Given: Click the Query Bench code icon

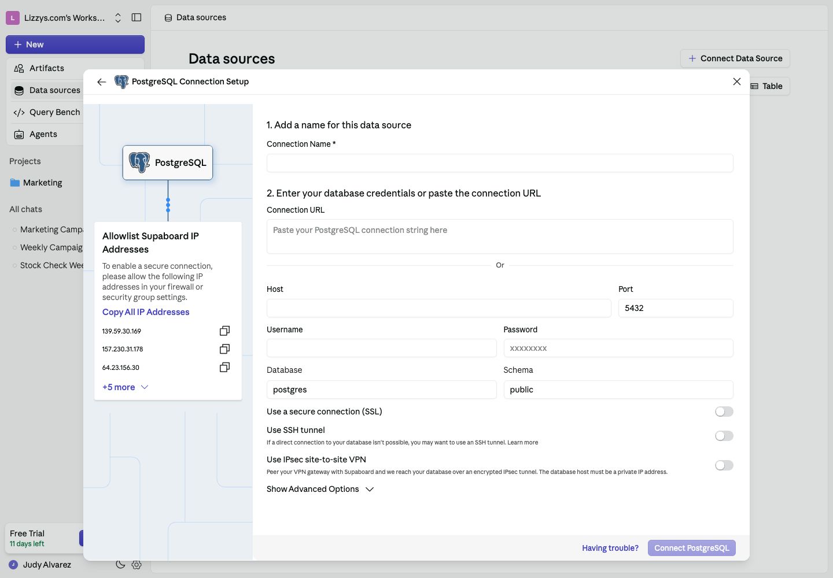Looking at the screenshot, I should pos(19,113).
